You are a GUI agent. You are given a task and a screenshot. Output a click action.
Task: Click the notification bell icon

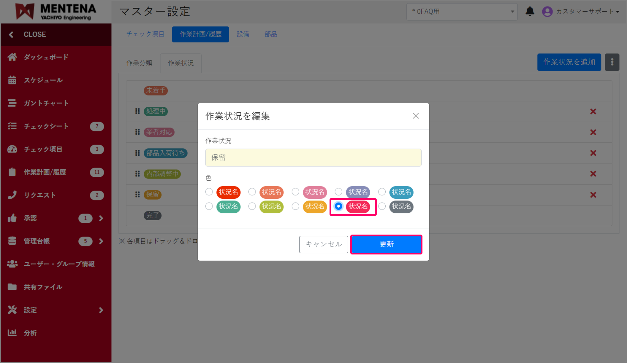530,11
